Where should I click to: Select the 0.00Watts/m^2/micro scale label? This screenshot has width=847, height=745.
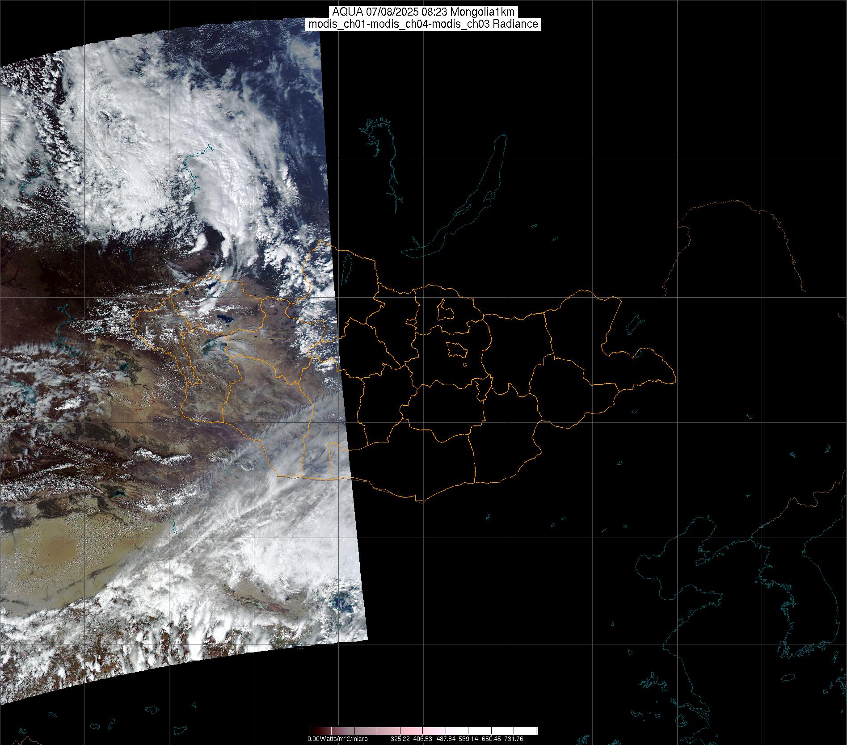tap(337, 739)
